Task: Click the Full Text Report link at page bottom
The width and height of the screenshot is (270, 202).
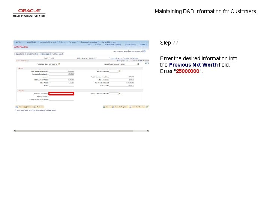Action: (50, 110)
